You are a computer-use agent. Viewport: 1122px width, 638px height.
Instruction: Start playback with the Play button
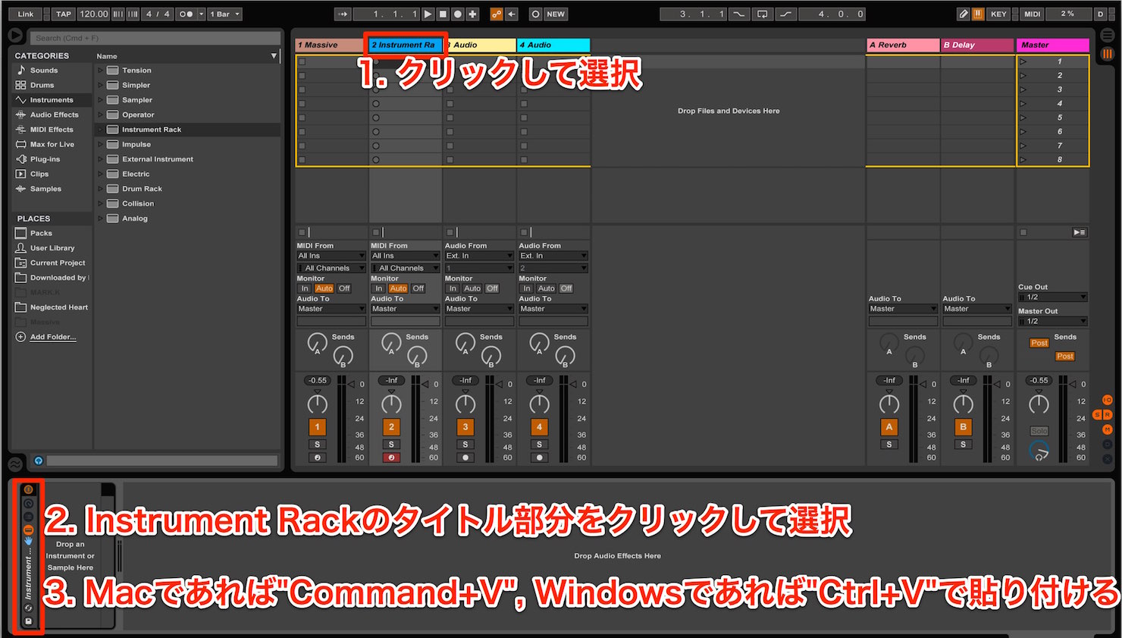pyautogui.click(x=428, y=14)
